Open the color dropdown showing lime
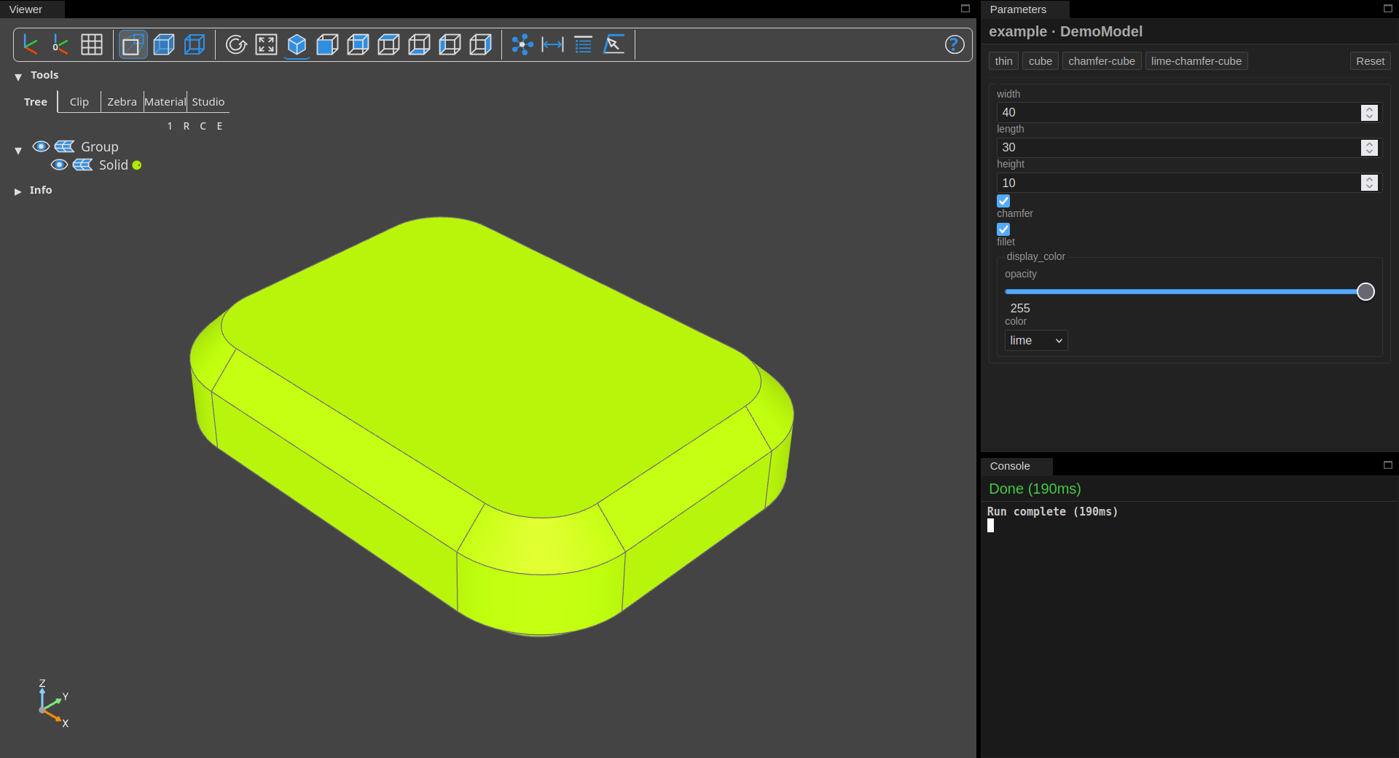 tap(1036, 341)
